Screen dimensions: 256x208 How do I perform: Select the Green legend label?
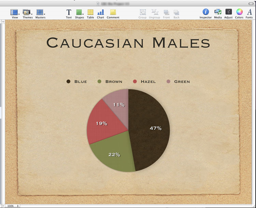tap(182, 82)
